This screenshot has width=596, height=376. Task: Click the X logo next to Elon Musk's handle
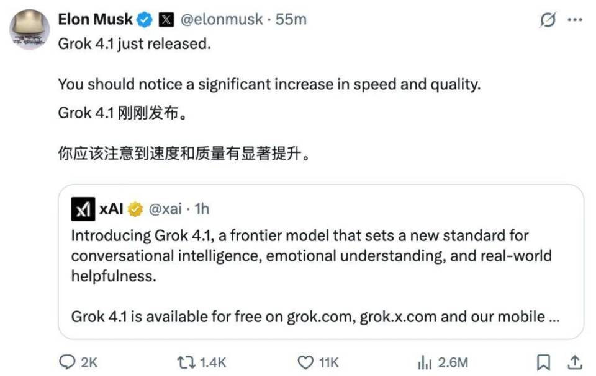click(165, 19)
